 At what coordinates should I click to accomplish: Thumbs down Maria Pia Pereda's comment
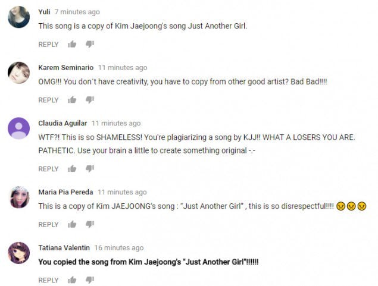click(90, 225)
